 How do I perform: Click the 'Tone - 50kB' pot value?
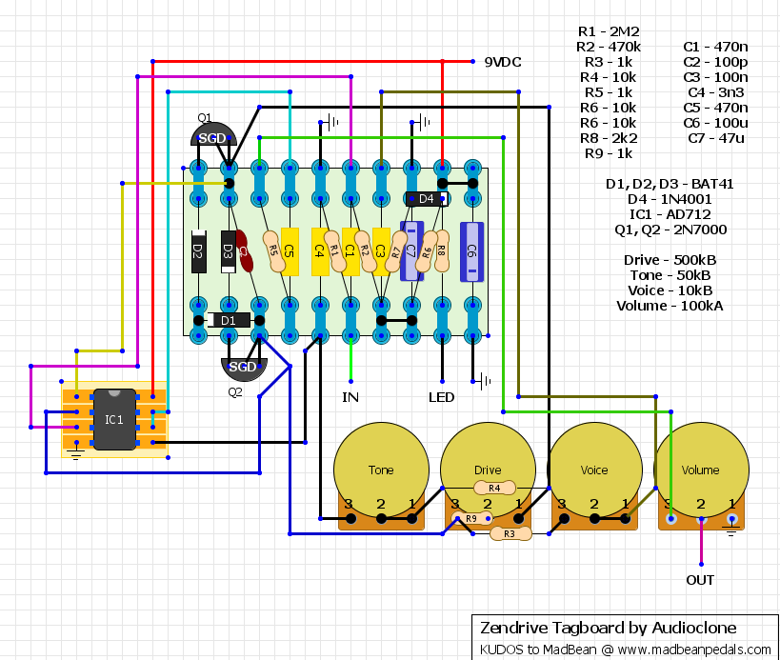tap(670, 275)
